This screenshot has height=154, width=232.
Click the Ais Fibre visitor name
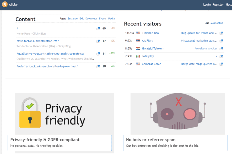point(148,41)
